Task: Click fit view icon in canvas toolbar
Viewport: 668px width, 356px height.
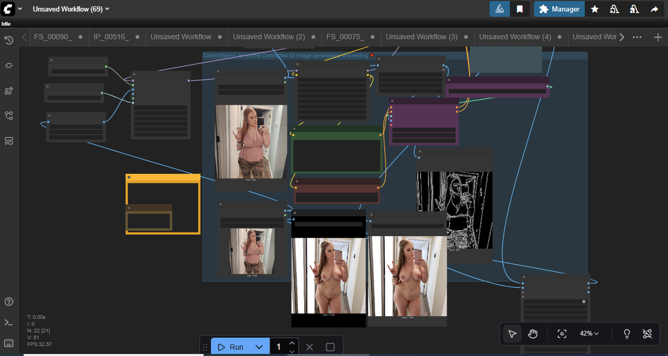Action: coord(562,333)
